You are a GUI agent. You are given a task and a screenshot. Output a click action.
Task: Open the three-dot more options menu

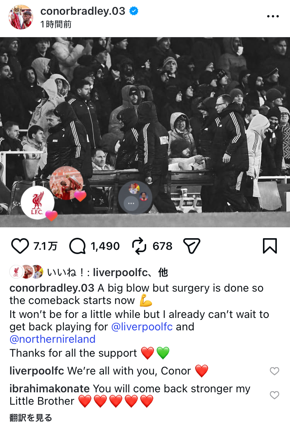pos(273,16)
